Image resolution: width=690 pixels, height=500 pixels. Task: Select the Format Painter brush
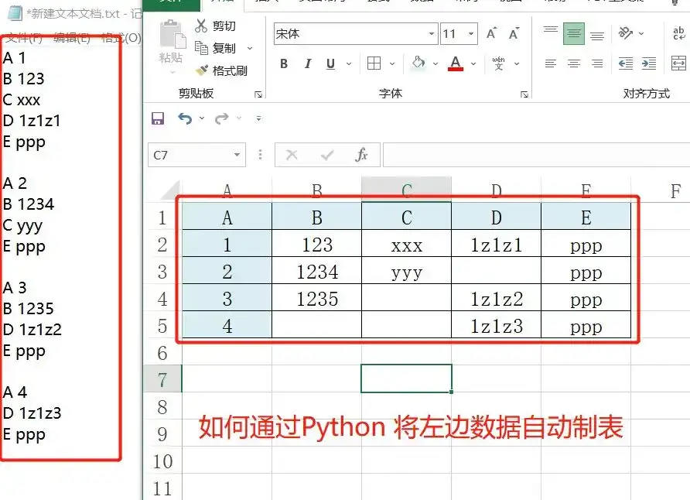click(202, 70)
